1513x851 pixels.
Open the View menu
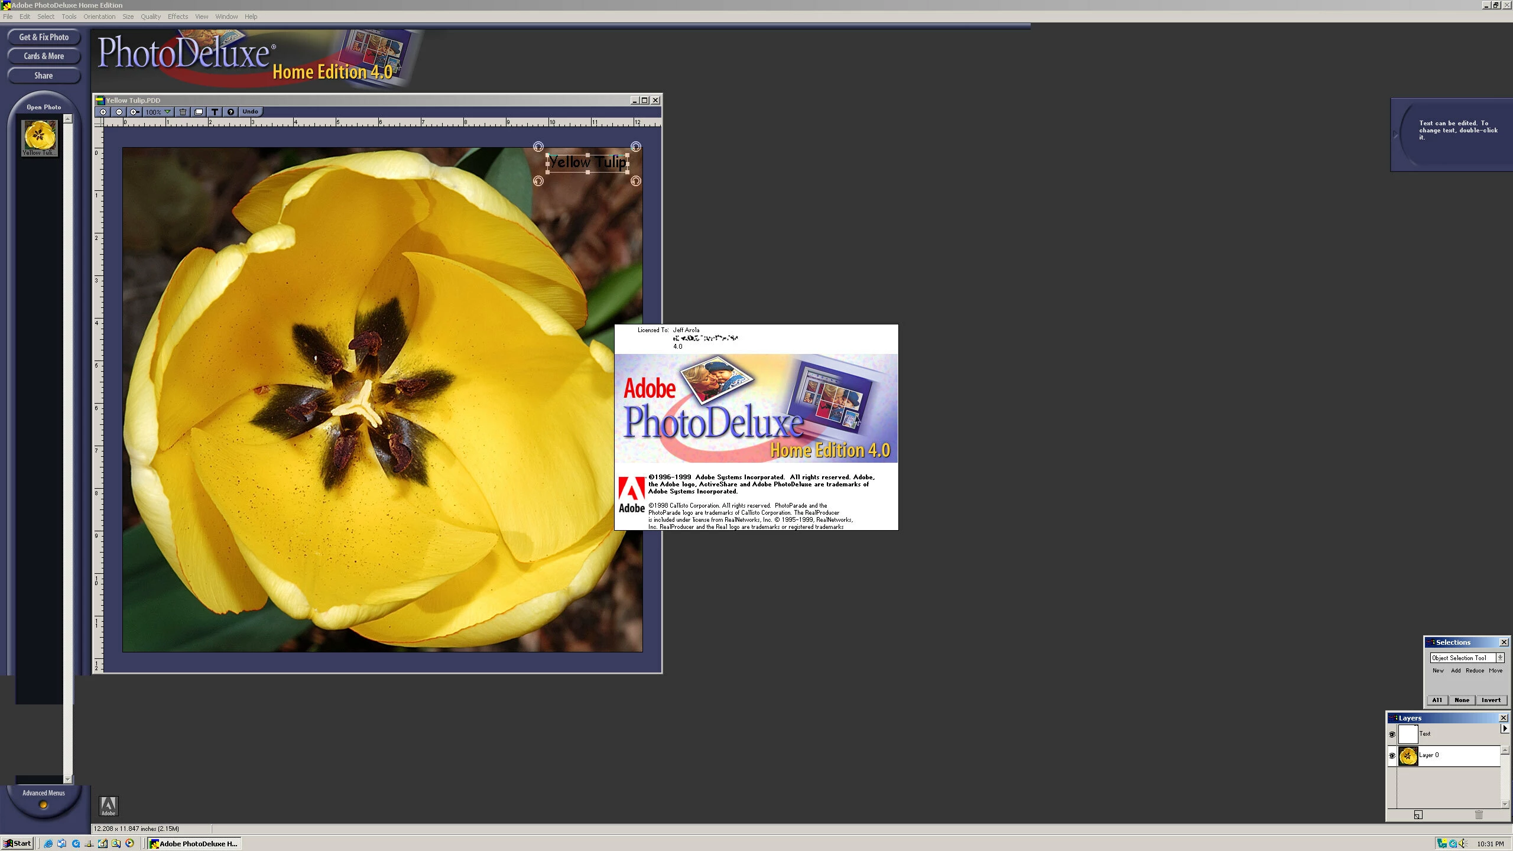point(202,17)
